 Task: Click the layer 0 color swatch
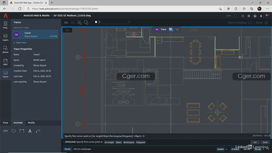(96, 22)
